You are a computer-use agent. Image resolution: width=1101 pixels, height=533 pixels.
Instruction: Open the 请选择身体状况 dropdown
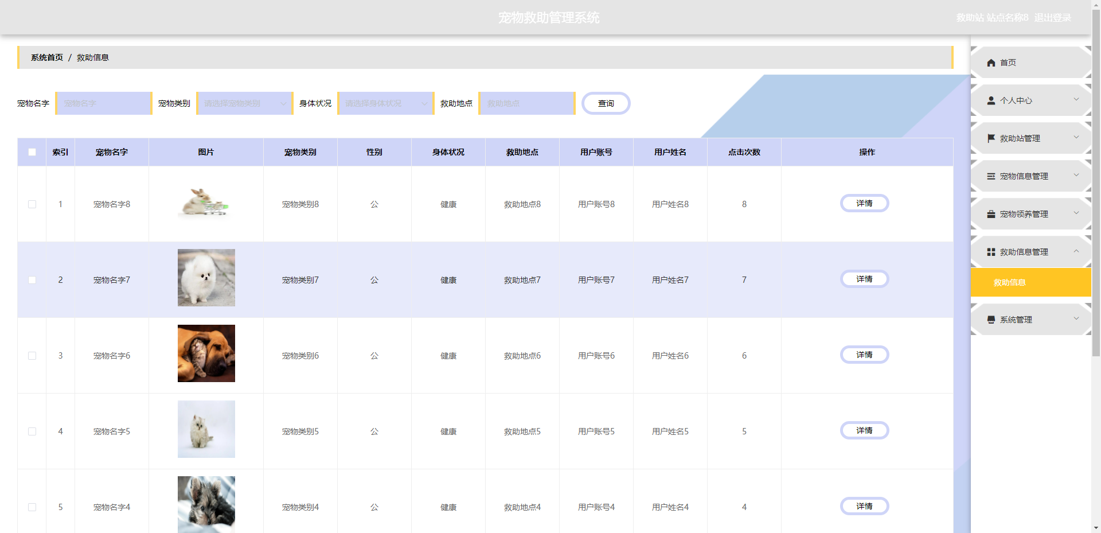click(385, 103)
